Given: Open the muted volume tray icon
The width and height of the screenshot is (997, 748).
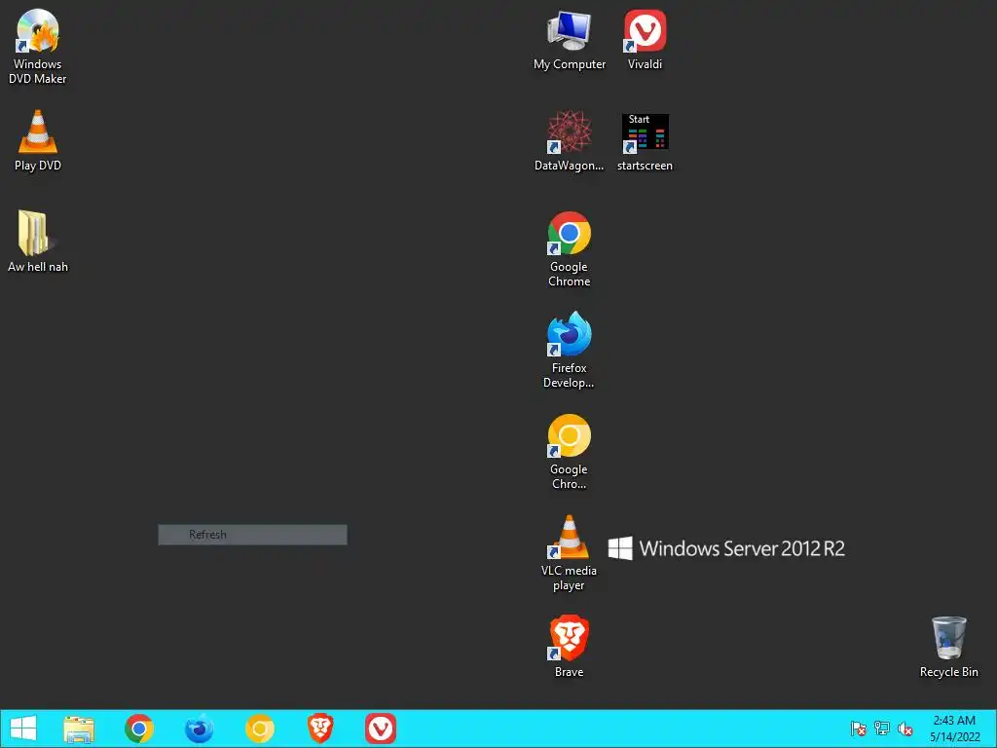Looking at the screenshot, I should (905, 729).
